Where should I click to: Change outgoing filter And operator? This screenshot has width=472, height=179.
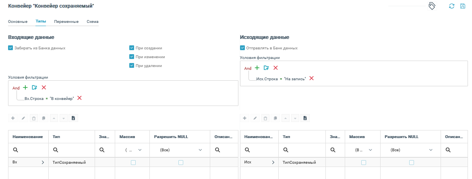click(x=248, y=68)
